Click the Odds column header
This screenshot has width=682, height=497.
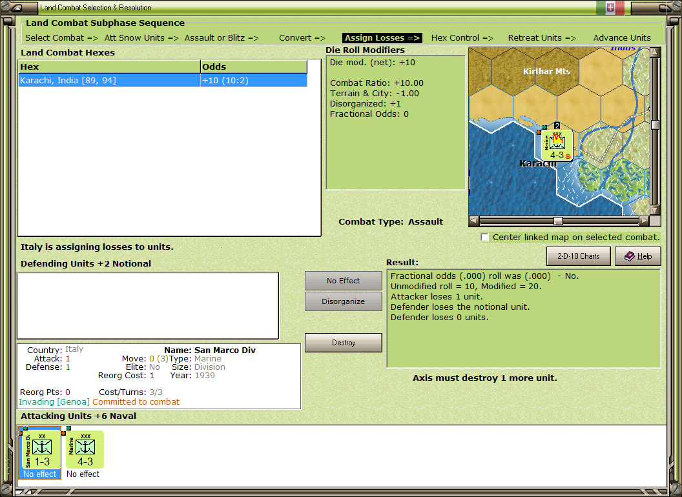tap(254, 66)
